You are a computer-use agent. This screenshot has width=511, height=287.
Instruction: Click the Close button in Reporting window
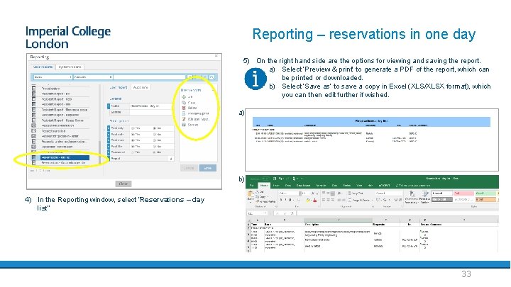pos(123,184)
